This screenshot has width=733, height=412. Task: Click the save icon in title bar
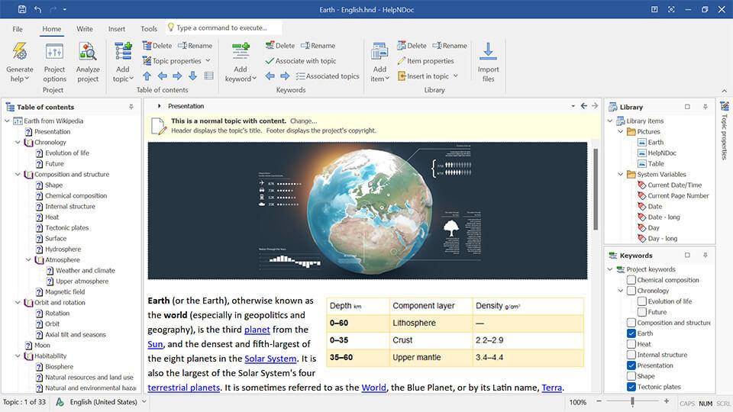(21, 9)
